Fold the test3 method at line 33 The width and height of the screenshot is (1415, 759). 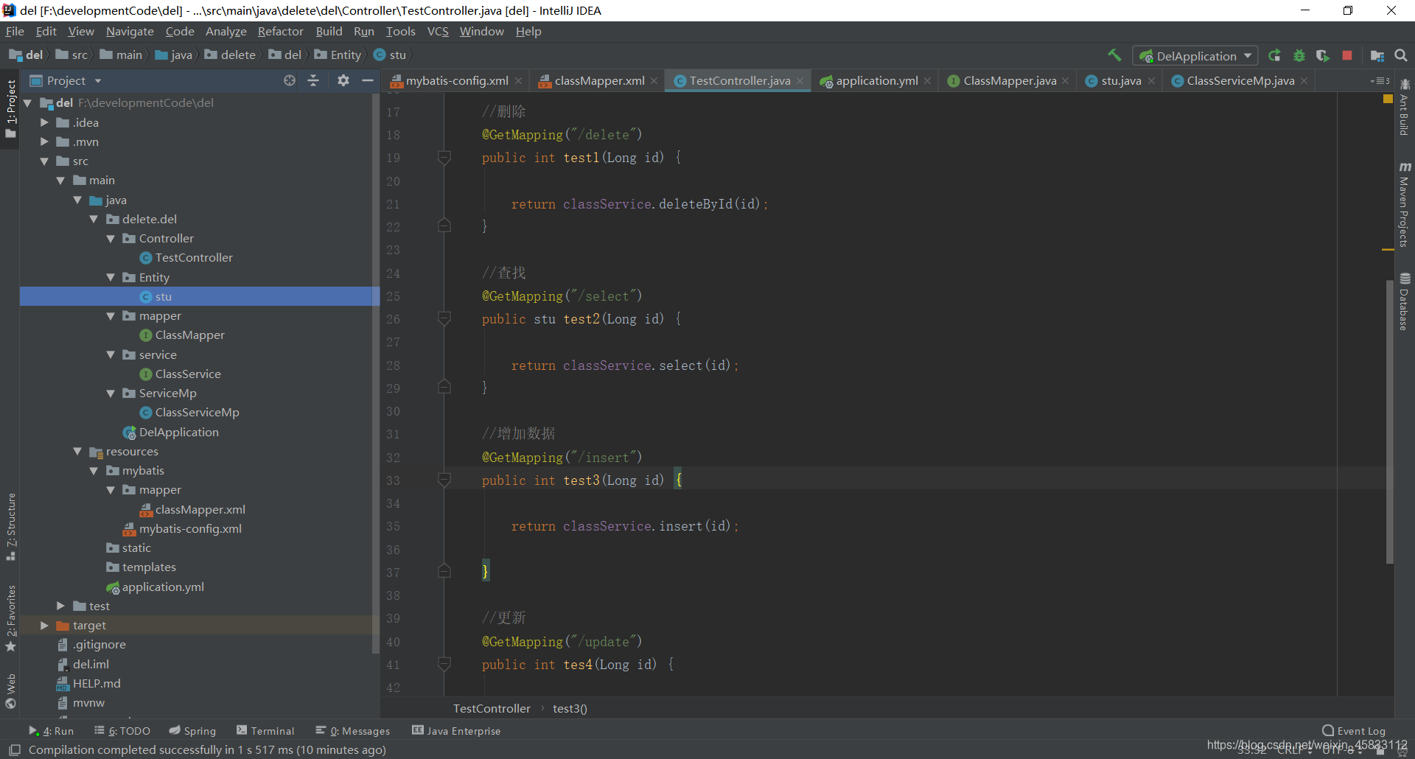(x=444, y=480)
